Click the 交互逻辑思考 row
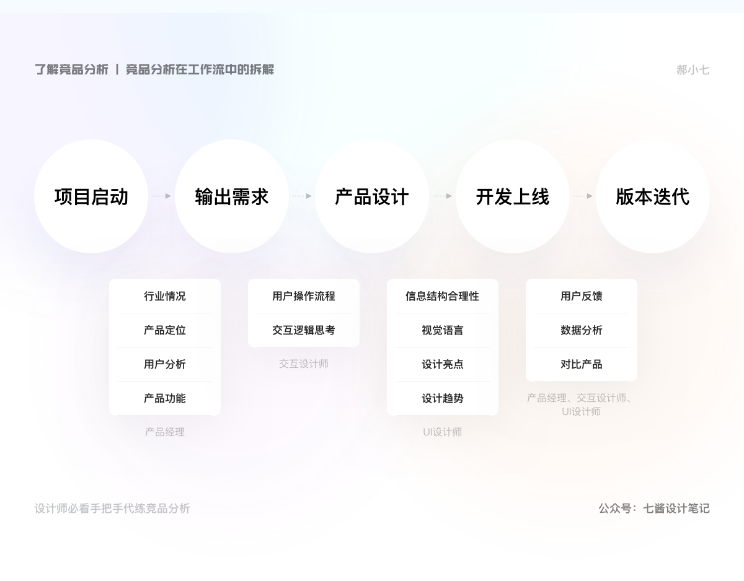The height and width of the screenshot is (581, 744). 304,330
